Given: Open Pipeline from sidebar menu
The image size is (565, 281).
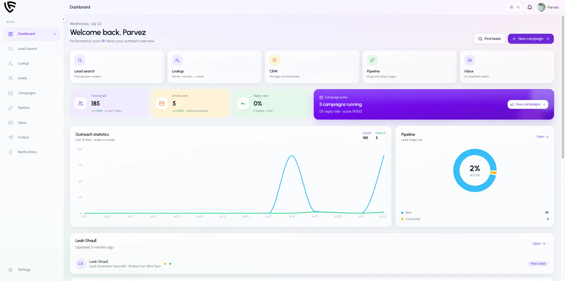Looking at the screenshot, I should [x=31, y=108].
